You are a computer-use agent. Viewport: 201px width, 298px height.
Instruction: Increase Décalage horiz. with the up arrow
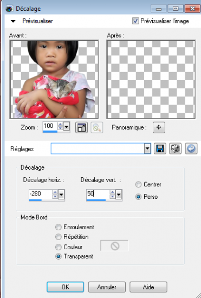[x=55, y=192]
